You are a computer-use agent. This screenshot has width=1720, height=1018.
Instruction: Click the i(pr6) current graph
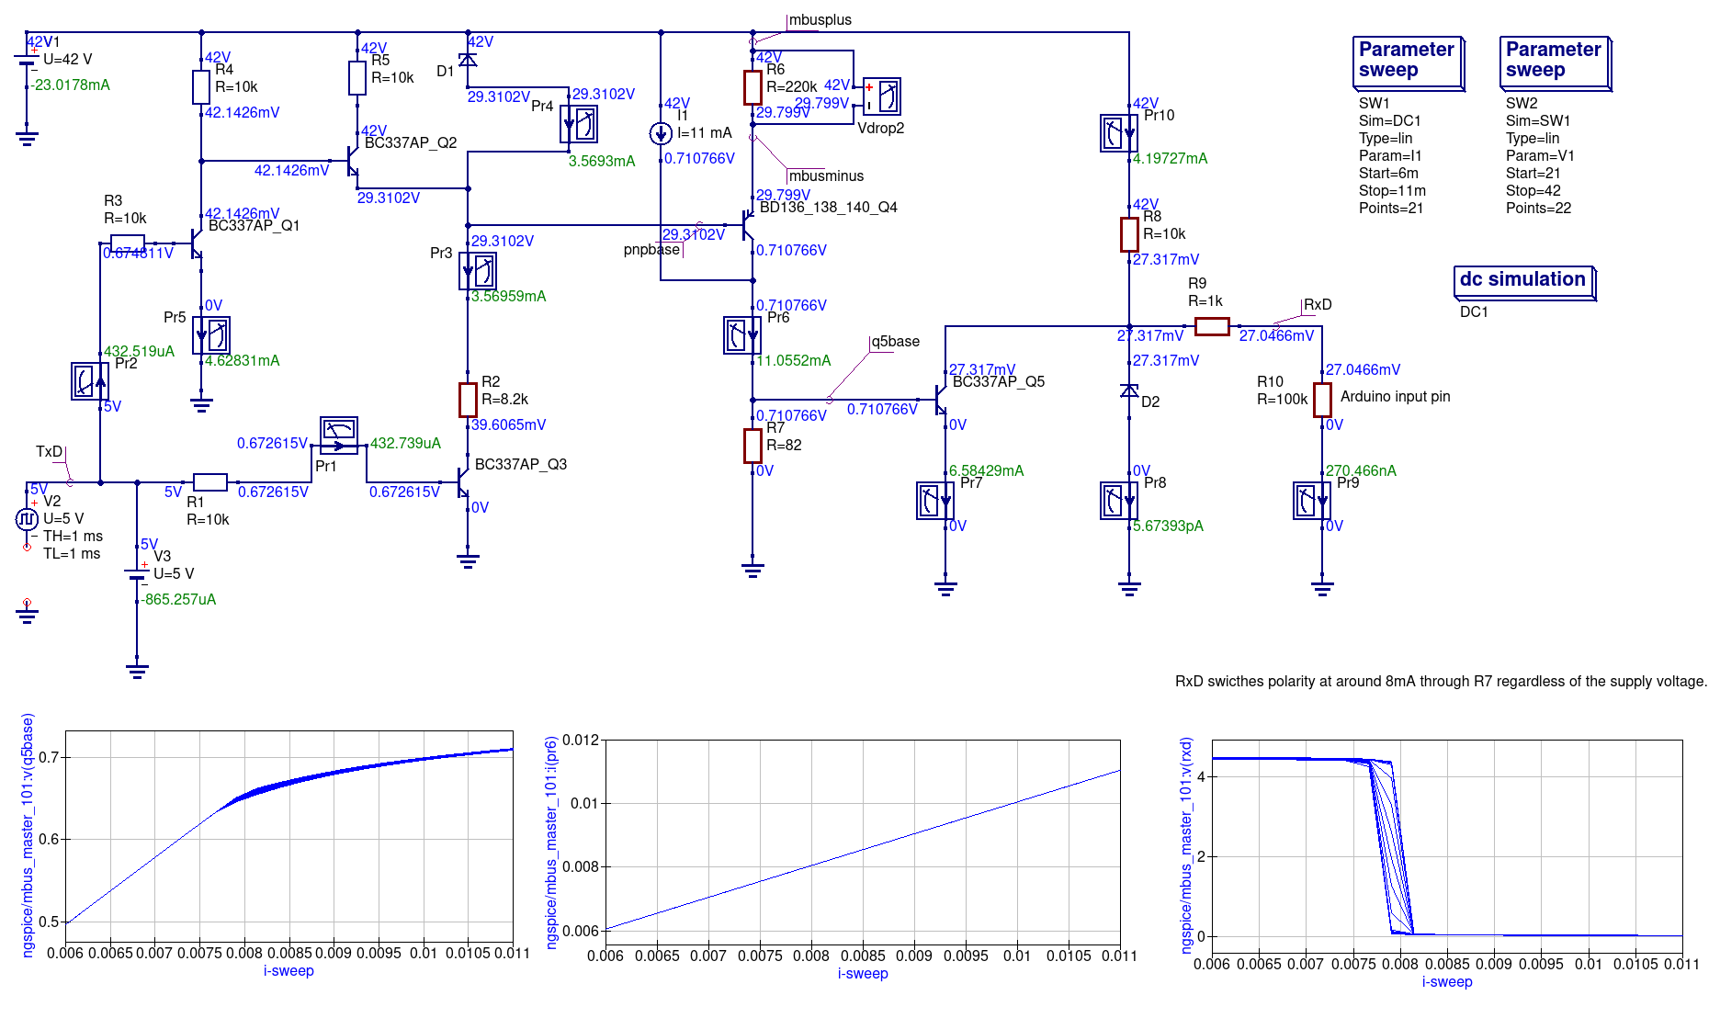(x=862, y=841)
